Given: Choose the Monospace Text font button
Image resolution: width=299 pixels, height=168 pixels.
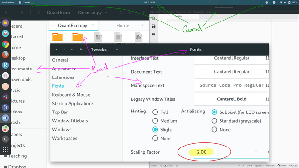Looking at the screenshot, I should point(232,85).
